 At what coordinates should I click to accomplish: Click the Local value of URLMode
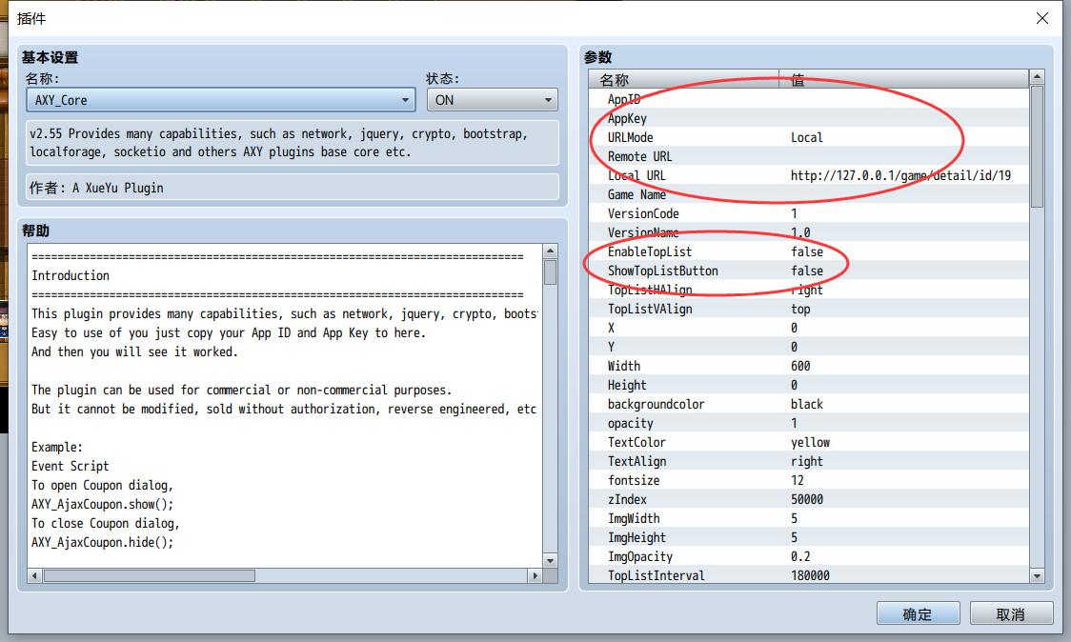[x=807, y=137]
